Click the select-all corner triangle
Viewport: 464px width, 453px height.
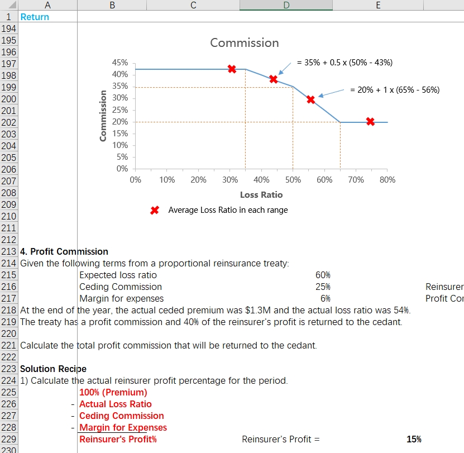pos(9,5)
